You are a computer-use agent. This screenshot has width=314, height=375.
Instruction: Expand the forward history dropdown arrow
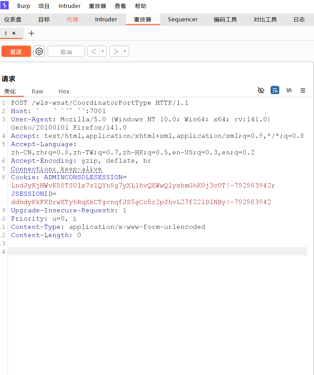(125, 51)
